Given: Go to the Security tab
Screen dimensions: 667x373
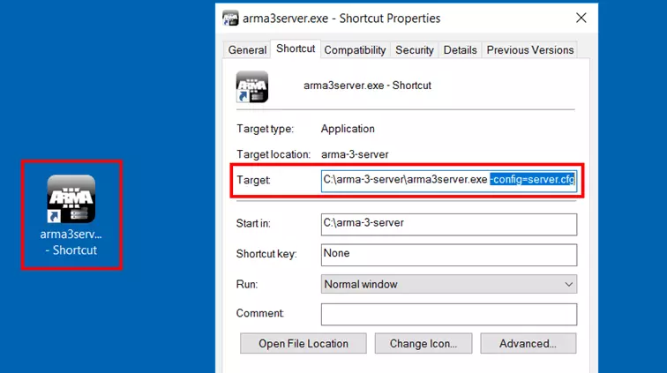Looking at the screenshot, I should click(415, 50).
